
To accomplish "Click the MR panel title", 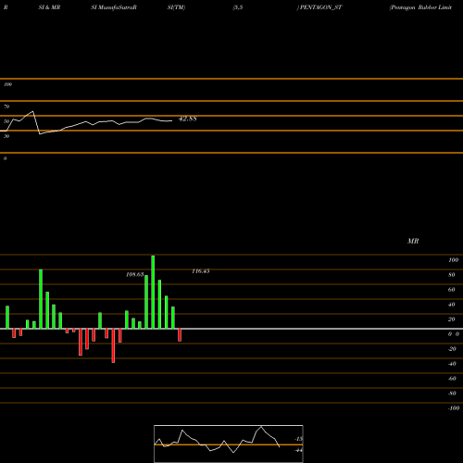I will pyautogui.click(x=413, y=241).
